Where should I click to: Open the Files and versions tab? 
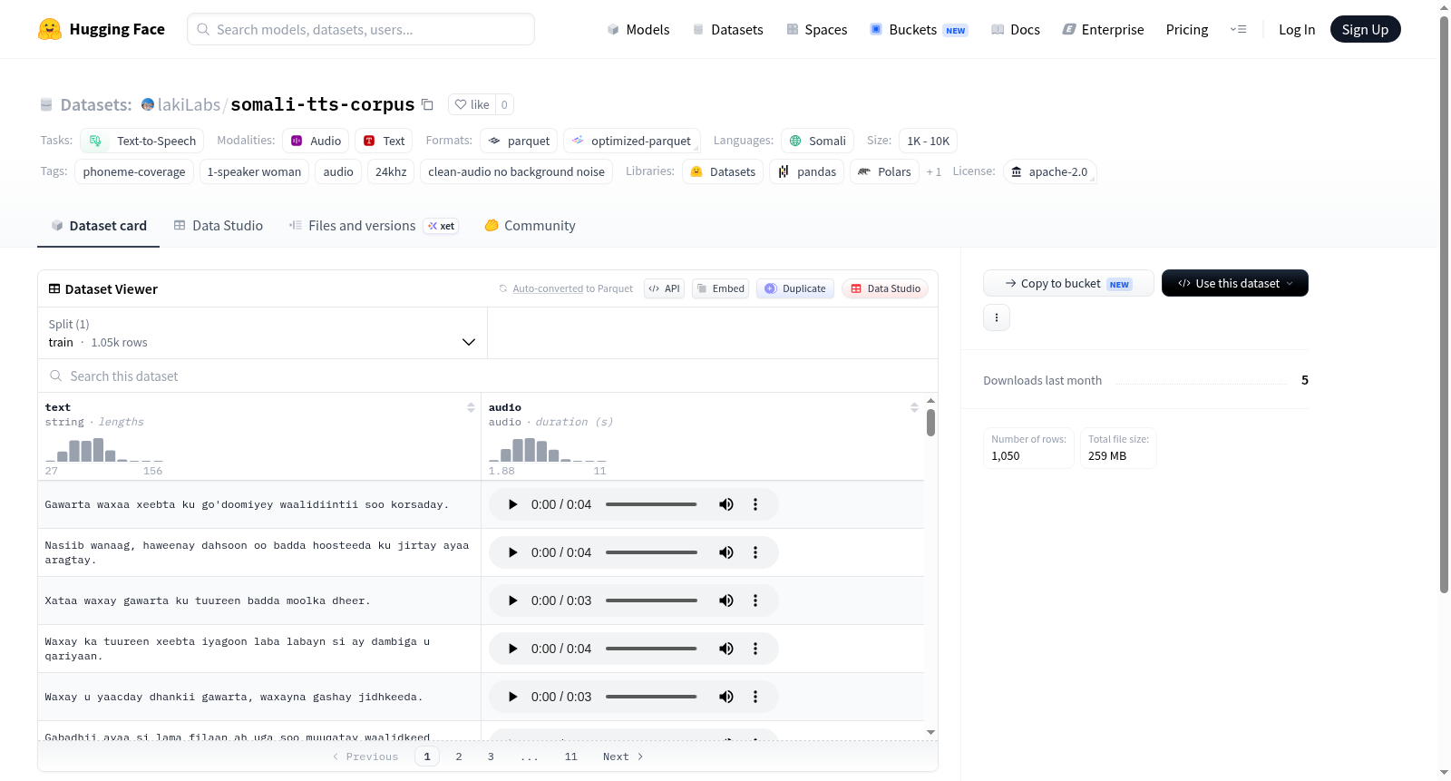tap(374, 226)
